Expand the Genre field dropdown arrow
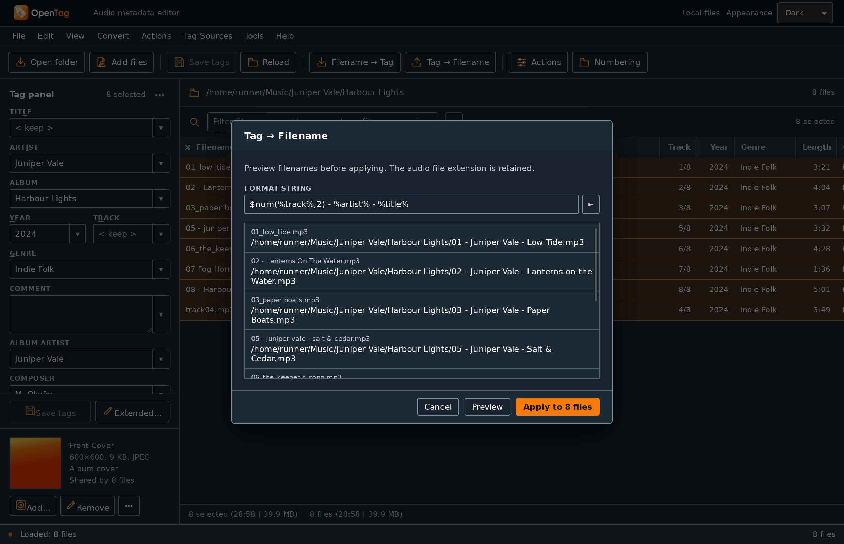Viewport: 844px width, 544px height. tap(161, 269)
